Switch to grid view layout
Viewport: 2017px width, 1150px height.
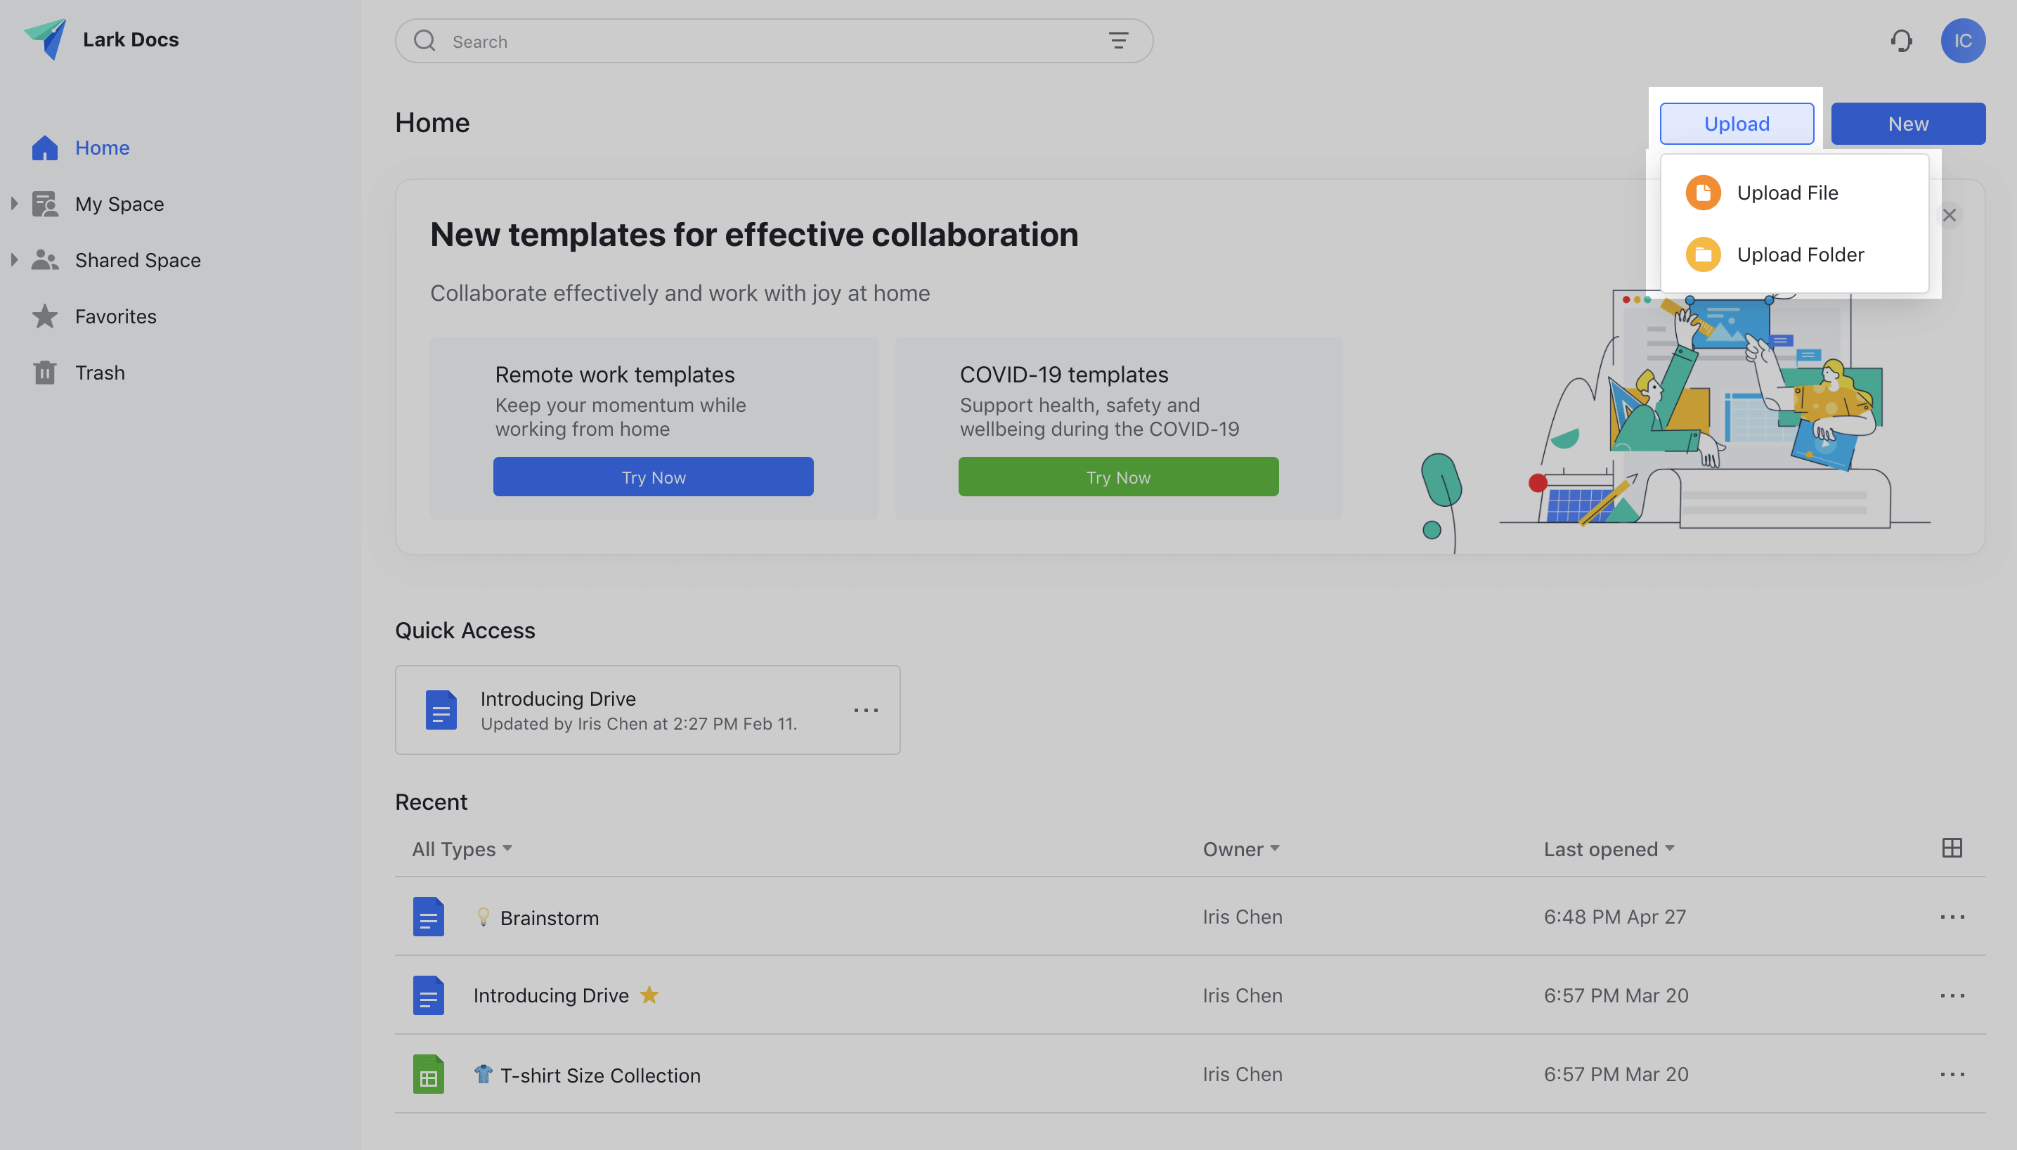tap(1952, 848)
